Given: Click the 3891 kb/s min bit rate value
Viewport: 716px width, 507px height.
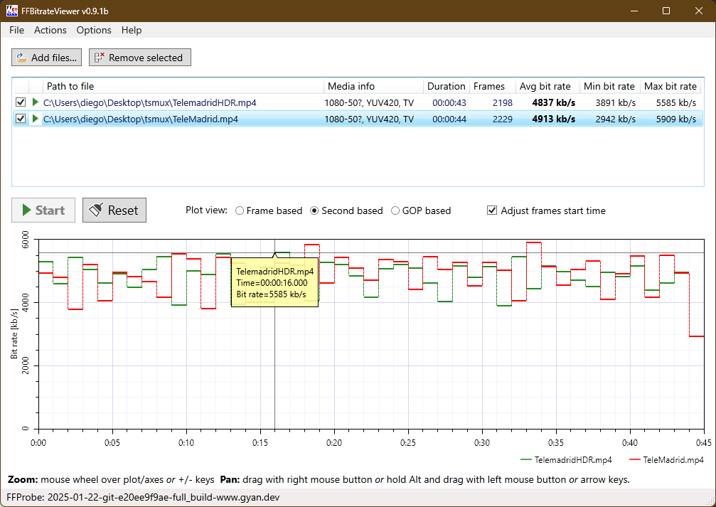Looking at the screenshot, I should (615, 102).
